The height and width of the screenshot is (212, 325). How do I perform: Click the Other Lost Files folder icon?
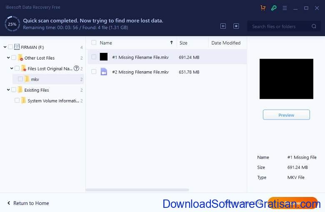[x=20, y=57]
